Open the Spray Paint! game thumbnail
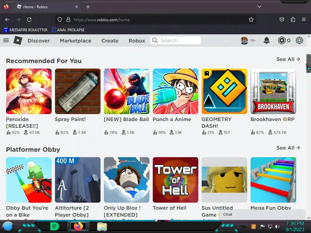The height and width of the screenshot is (233, 311). pos(78,91)
